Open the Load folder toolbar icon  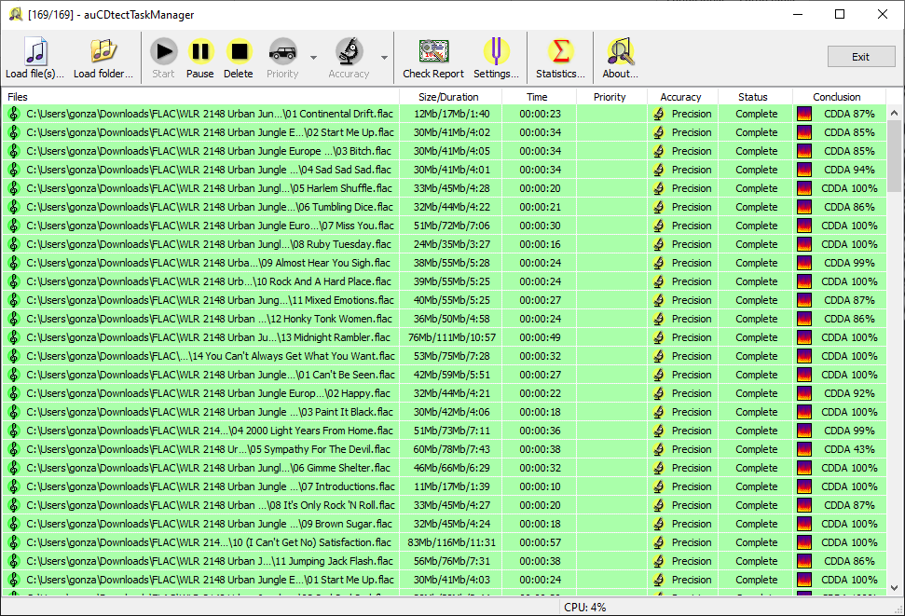(103, 51)
